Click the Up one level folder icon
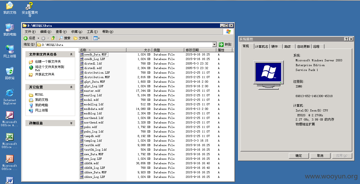The width and height of the screenshot is (360, 184). [53, 38]
